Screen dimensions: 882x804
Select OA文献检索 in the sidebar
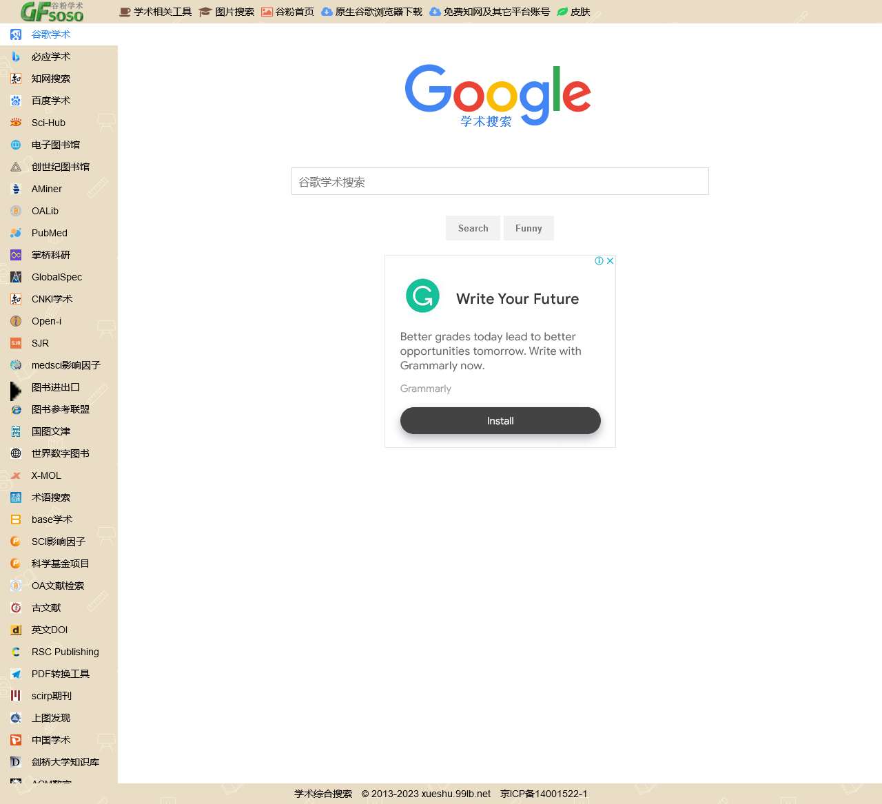coord(58,586)
